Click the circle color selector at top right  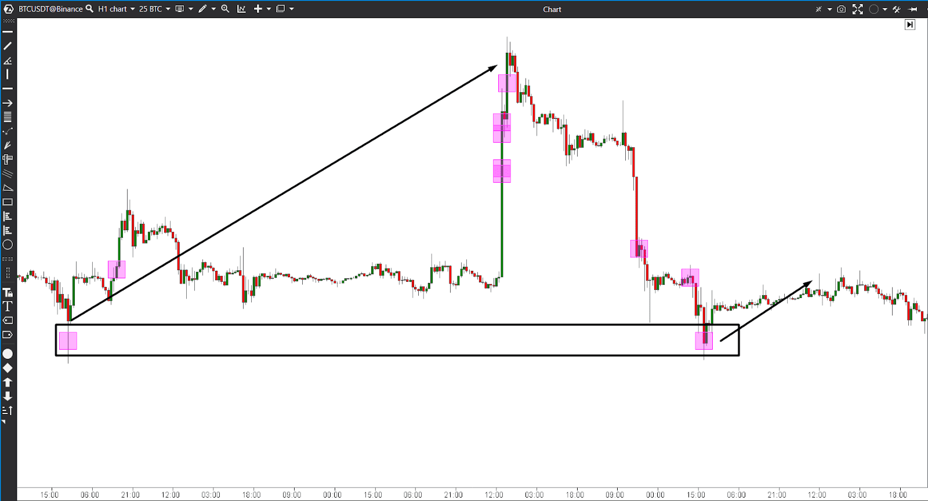(874, 9)
